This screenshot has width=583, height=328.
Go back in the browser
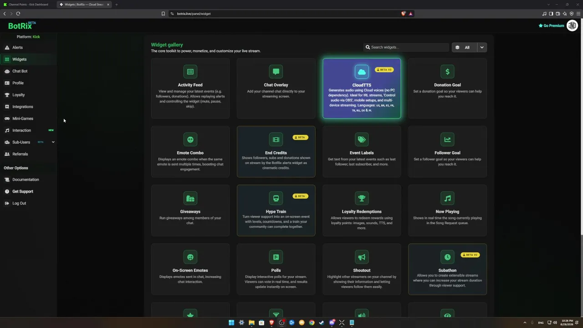click(5, 14)
